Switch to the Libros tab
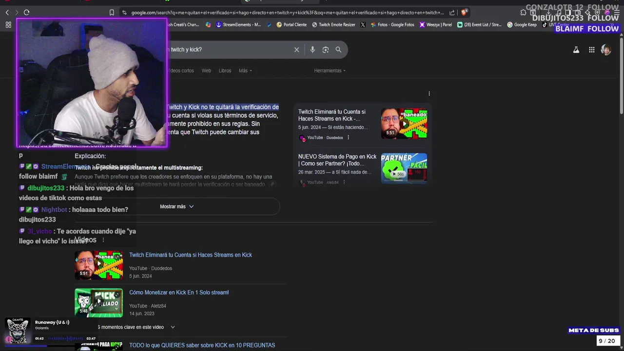 pos(225,71)
